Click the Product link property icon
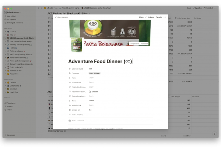Image resolution: width=221 pixels, height=149 pixels. (x=70, y=82)
